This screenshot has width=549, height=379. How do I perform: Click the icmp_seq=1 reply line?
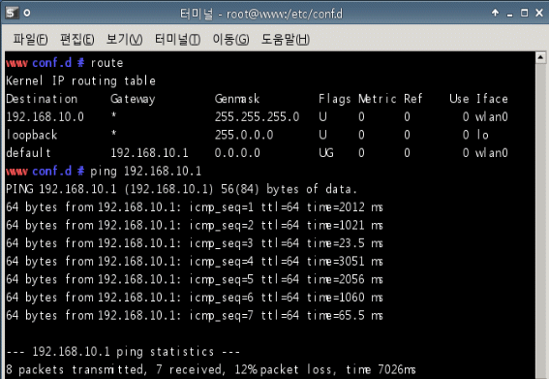point(195,207)
